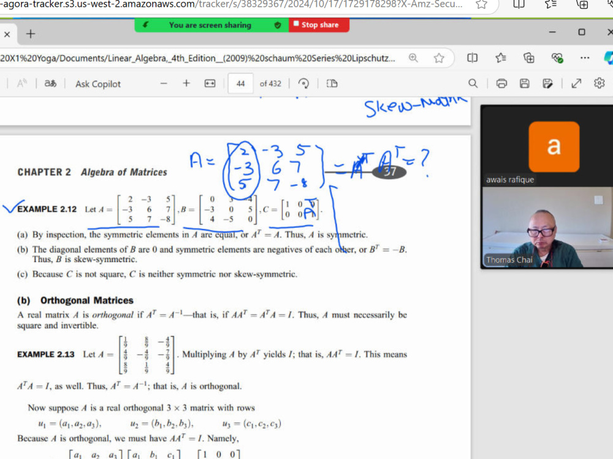The image size is (613, 459).
Task: Click Ask Copilot in PDF toolbar
Action: (97, 84)
